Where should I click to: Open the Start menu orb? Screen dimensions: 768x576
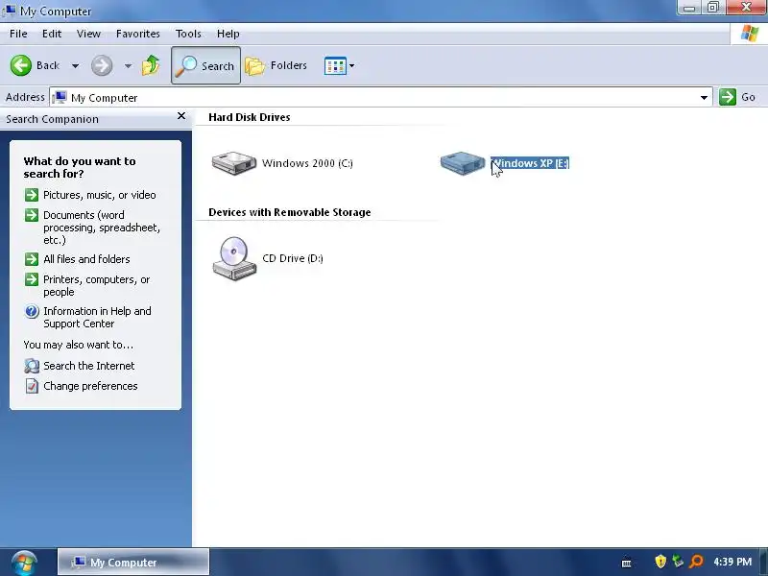tap(24, 563)
